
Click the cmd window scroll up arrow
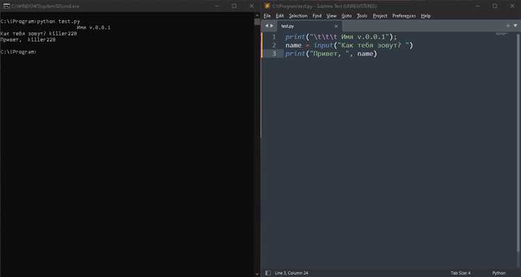point(257,15)
